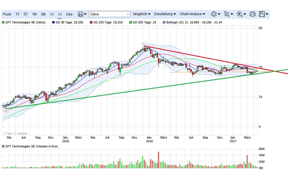Select the 3J time range
Image resolution: width=288 pixels, height=180 pixels.
tap(60, 14)
